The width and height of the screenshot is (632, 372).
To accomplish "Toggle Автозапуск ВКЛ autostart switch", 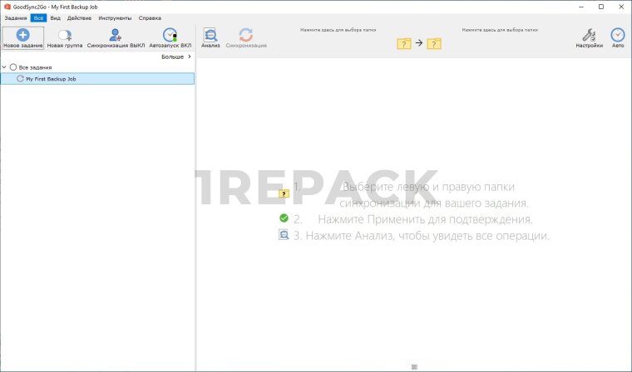I will click(170, 35).
